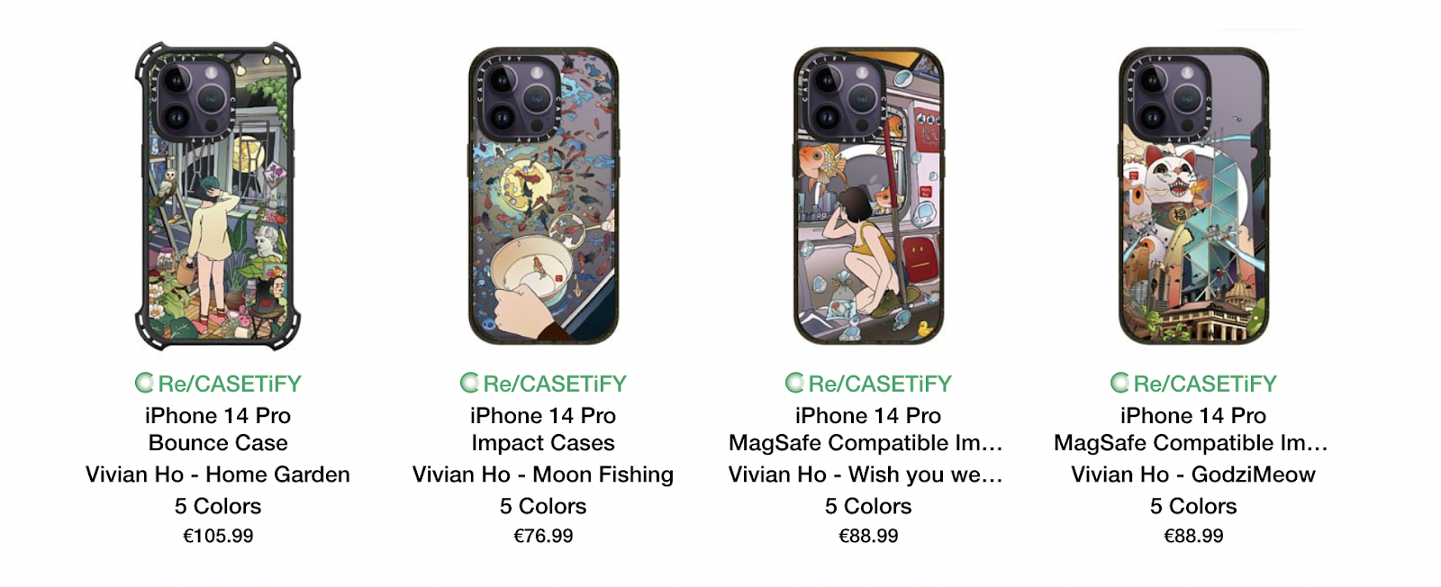Click the €105.99 price label
The width and height of the screenshot is (1441, 587).
[218, 536]
